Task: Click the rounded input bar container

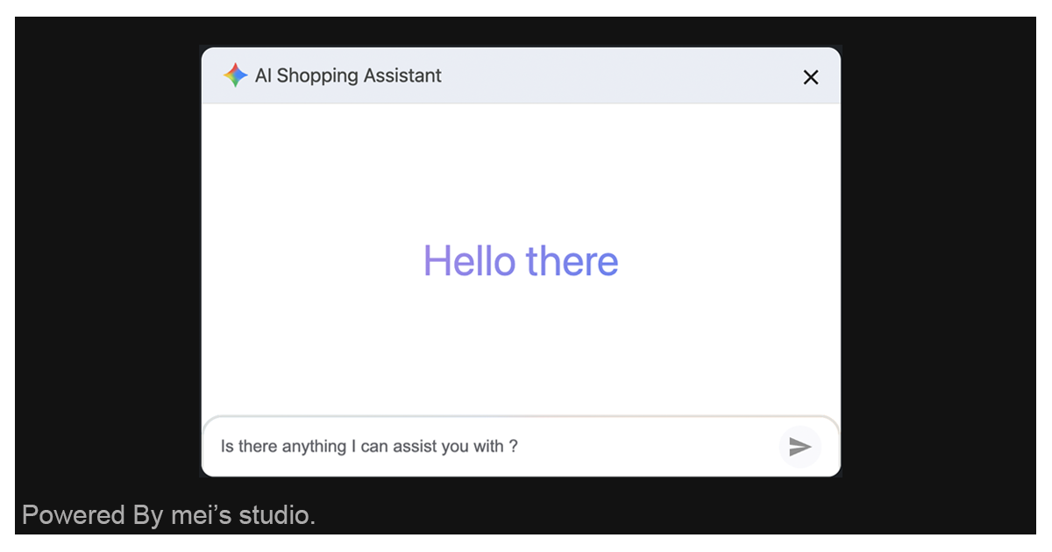Action: 521,447
